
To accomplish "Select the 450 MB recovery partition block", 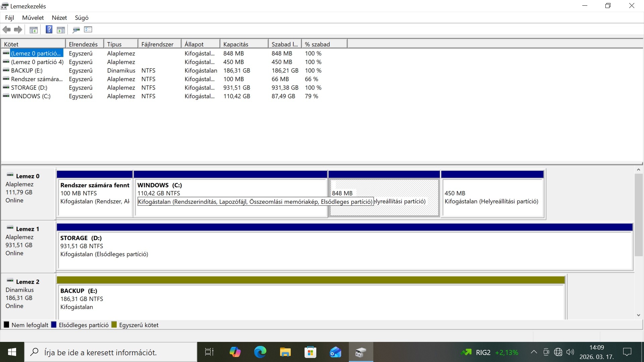I will point(492,198).
